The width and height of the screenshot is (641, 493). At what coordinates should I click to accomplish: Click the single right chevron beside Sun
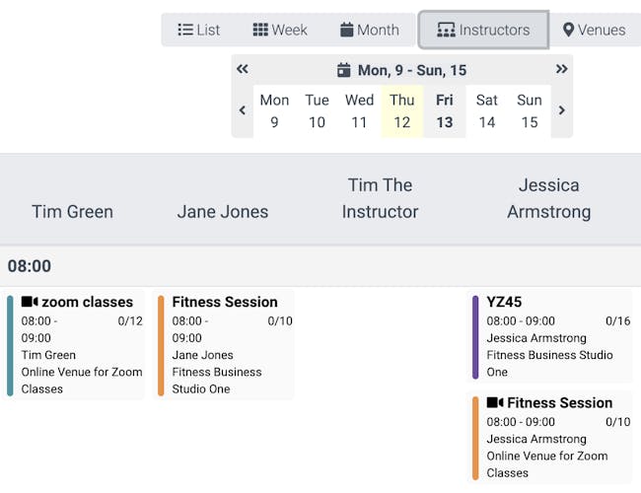tap(561, 110)
